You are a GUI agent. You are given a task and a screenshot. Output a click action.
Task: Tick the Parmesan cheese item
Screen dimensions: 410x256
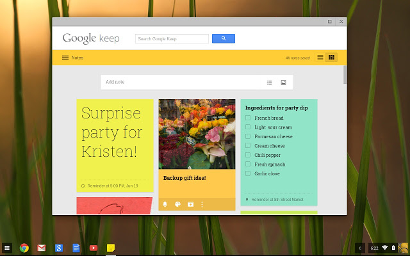[x=248, y=137]
